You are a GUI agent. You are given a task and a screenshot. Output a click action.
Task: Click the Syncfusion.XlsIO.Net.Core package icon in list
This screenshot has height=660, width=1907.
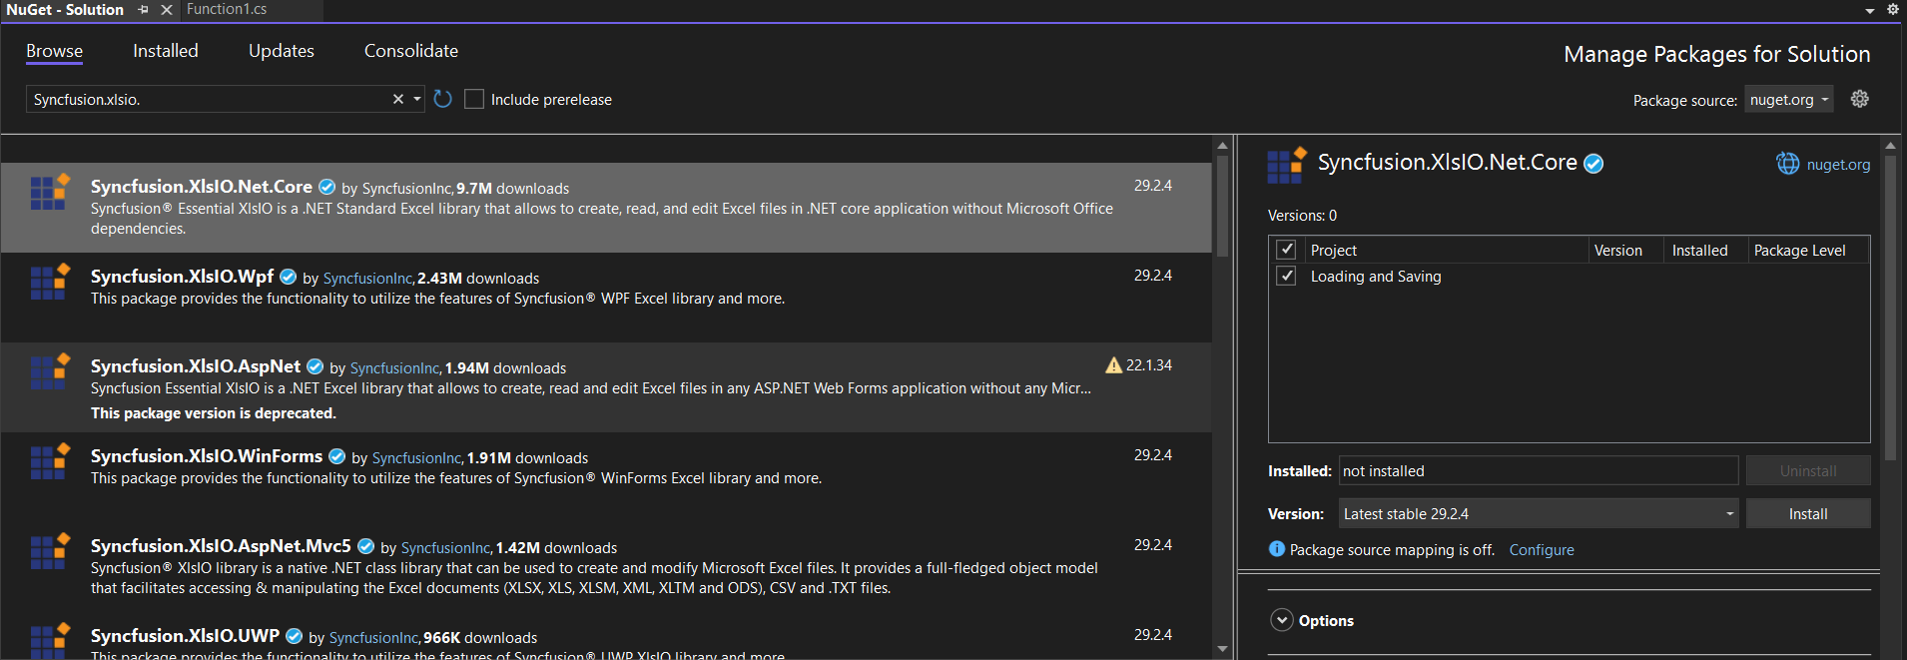pos(49,192)
